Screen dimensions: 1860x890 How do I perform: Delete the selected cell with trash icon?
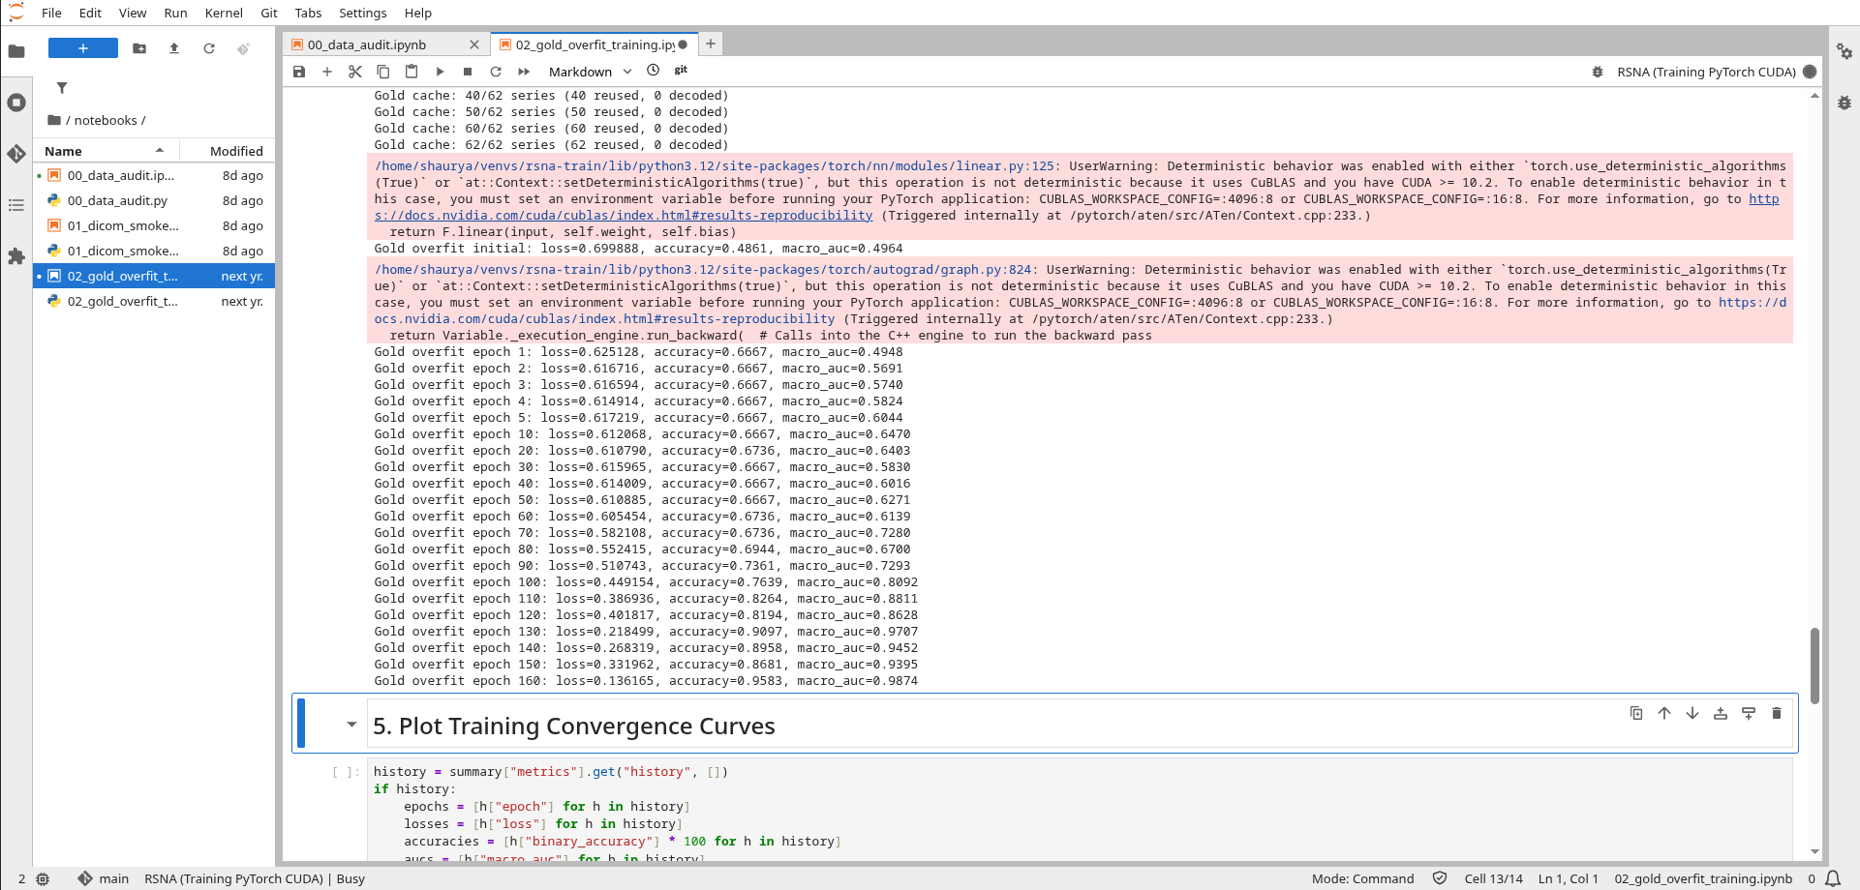click(1777, 713)
